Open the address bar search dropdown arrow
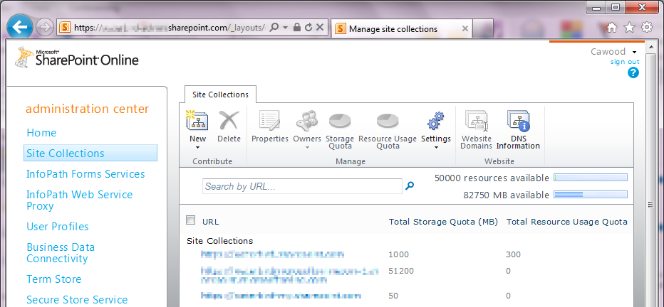Viewport: 664px width, 307px height. [x=286, y=28]
